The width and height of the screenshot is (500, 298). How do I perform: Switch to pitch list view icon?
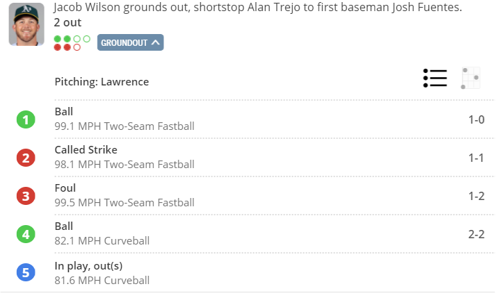point(435,78)
